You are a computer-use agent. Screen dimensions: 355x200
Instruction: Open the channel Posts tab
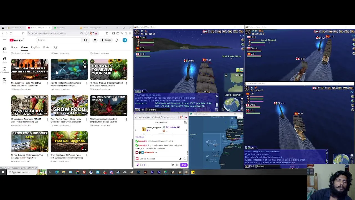46,47
